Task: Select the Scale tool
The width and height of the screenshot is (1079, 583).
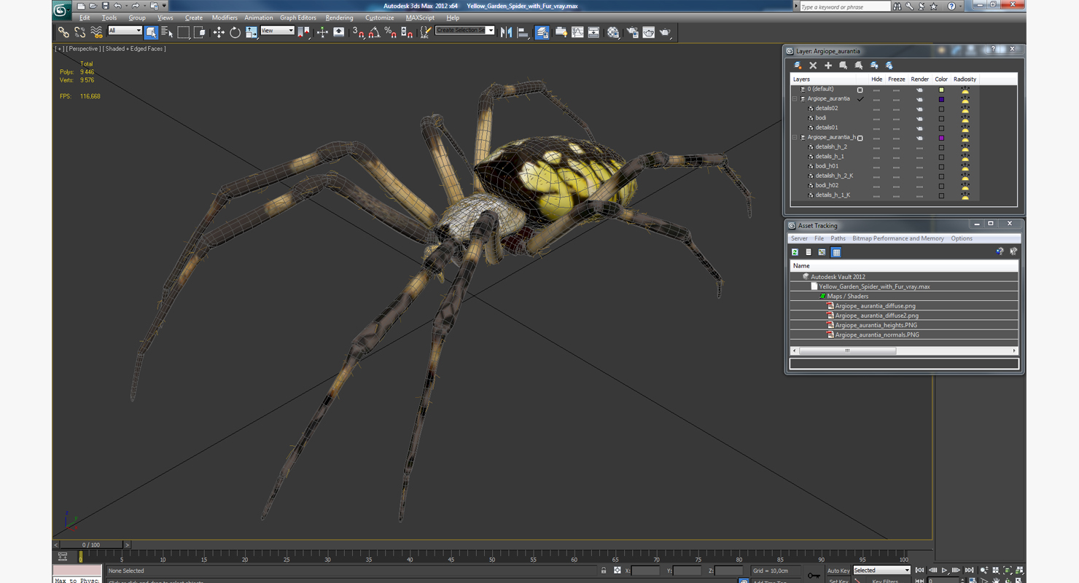Action: [x=251, y=32]
